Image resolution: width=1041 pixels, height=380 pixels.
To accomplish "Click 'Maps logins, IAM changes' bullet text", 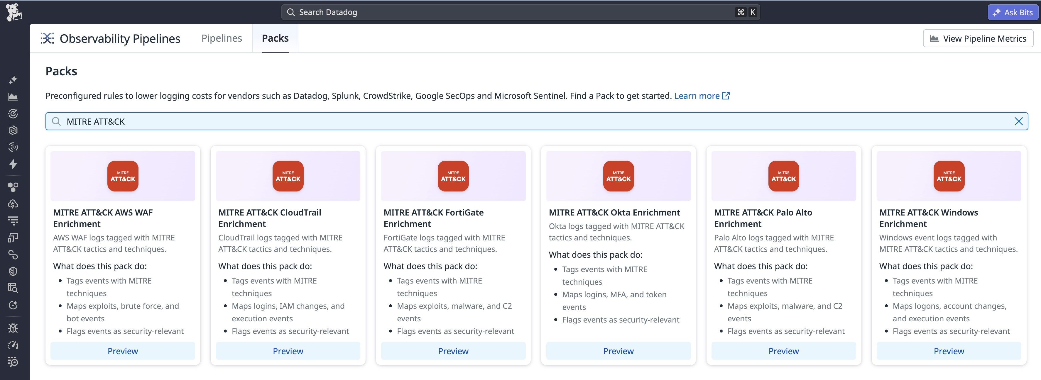I will tap(288, 312).
